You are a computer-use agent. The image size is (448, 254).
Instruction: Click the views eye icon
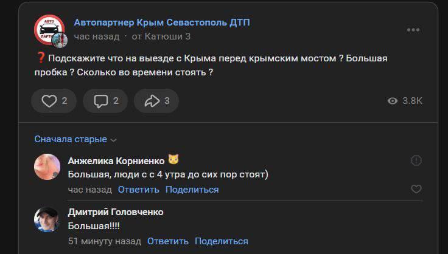[393, 101]
